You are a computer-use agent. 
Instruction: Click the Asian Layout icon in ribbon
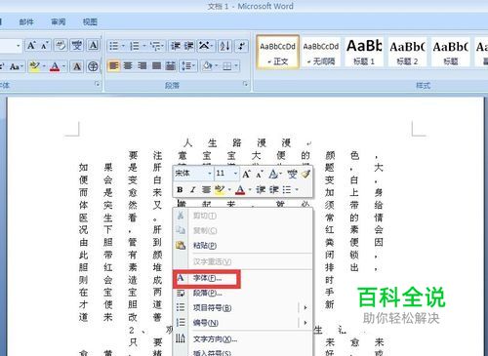click(204, 46)
